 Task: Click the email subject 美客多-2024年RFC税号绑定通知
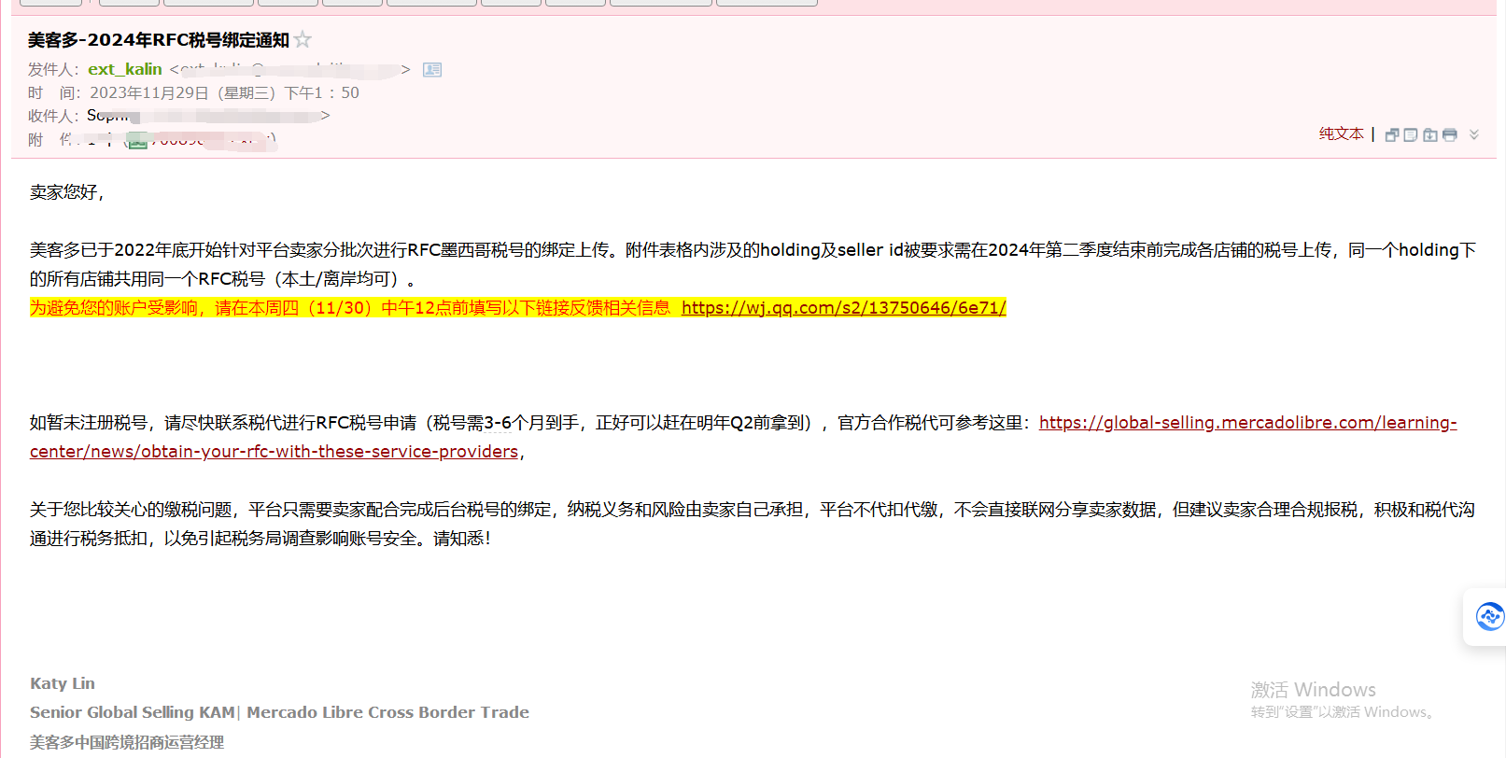click(x=158, y=40)
